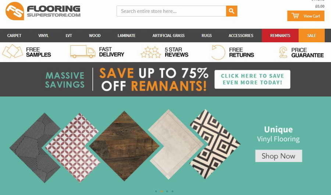This screenshot has width=331, height=195.
Task: Open the Carpet menu
Action: click(14, 35)
